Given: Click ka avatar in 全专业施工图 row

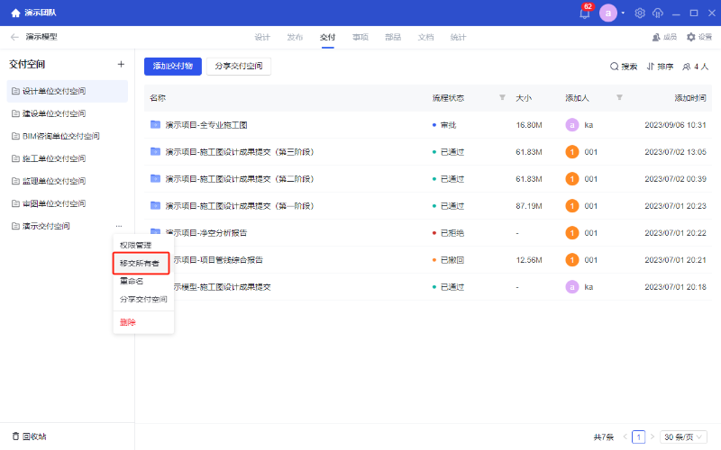Looking at the screenshot, I should coord(572,125).
